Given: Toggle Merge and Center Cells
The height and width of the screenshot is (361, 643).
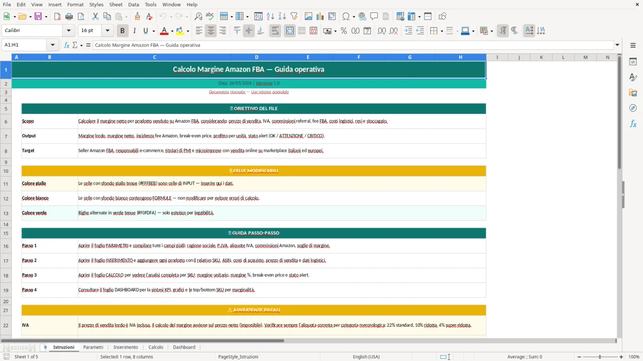Looking at the screenshot, I should click(x=290, y=31).
